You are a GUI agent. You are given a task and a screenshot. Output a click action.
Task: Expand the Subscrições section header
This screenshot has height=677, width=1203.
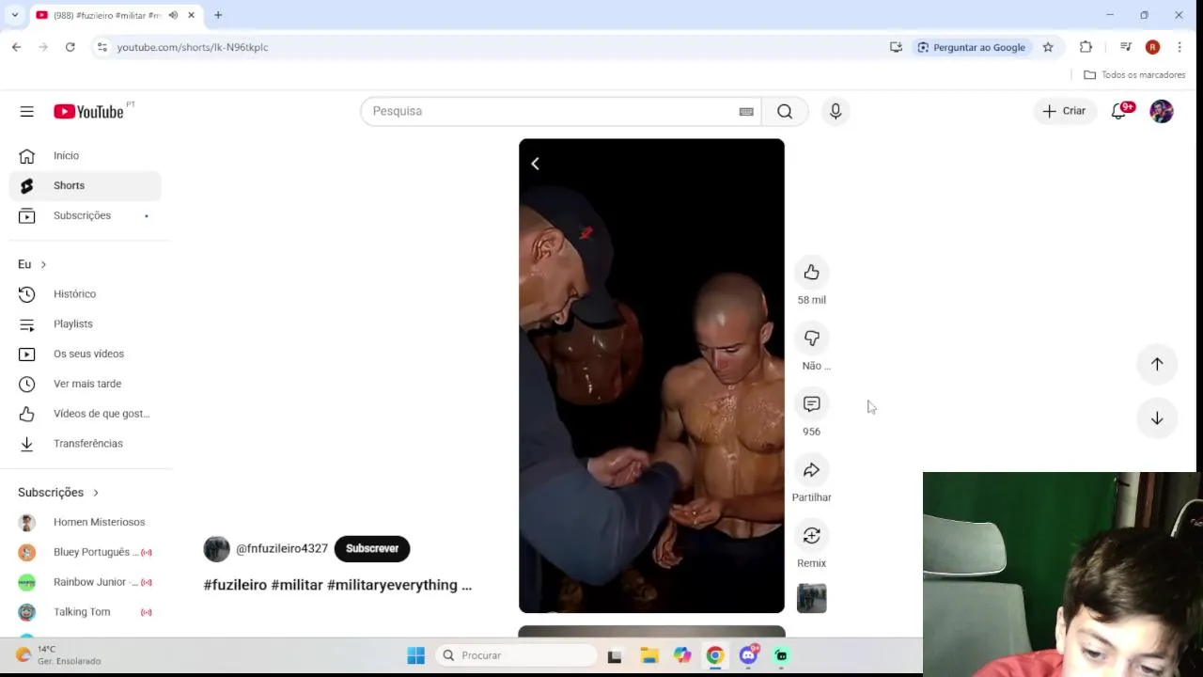pyautogui.click(x=58, y=492)
